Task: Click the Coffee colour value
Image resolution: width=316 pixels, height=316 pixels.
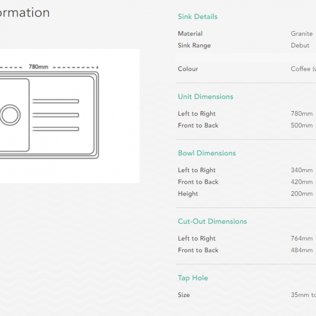Action: coord(303,69)
